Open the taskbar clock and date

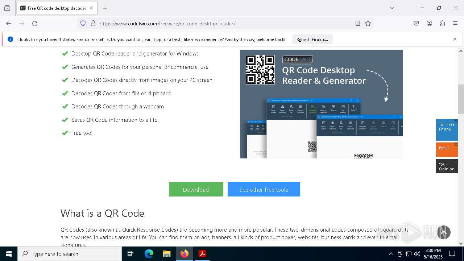pos(433,254)
